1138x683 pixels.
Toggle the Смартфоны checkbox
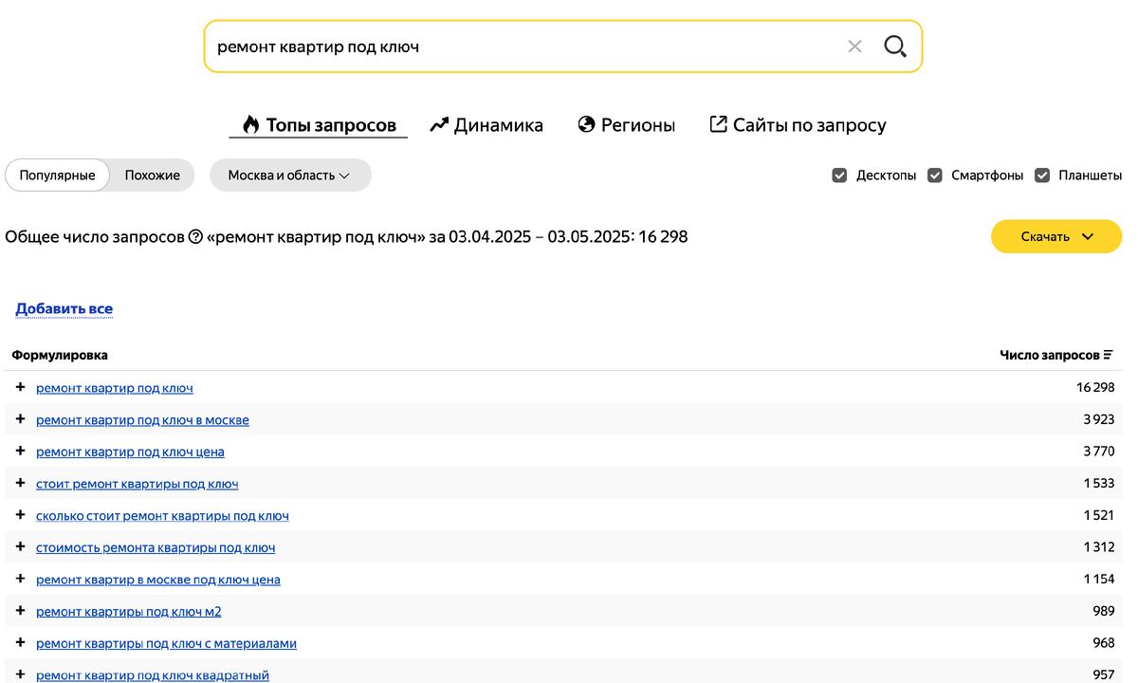point(935,175)
